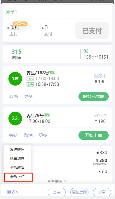
Task: Tap the 小程序价 orange price tag
Action: coord(20,24)
